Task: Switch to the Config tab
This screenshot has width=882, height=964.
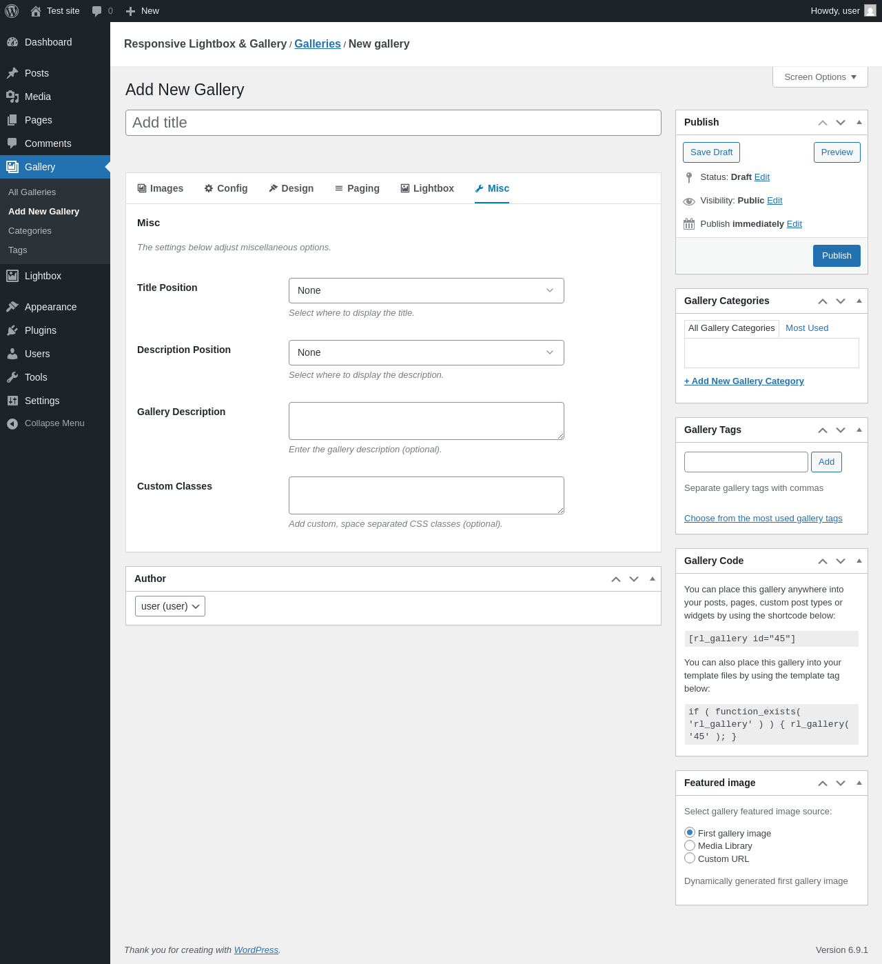Action: click(226, 188)
